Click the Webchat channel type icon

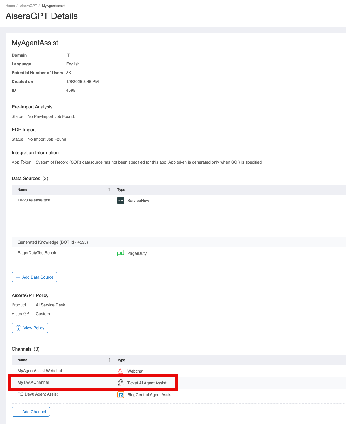tap(121, 371)
